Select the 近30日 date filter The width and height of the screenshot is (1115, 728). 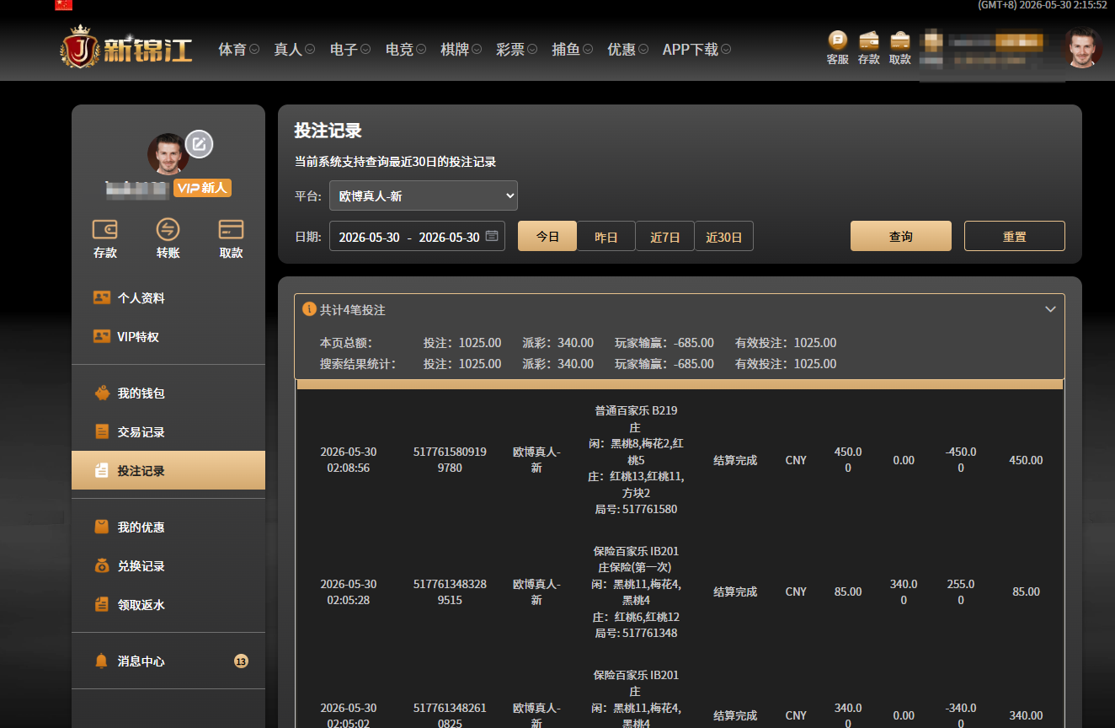pos(724,236)
